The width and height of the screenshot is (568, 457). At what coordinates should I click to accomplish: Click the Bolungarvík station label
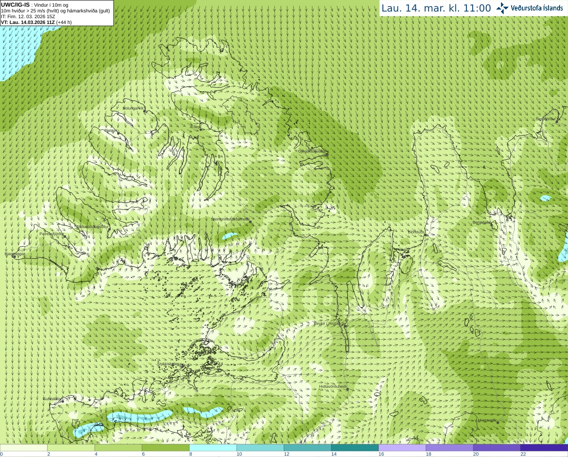tap(134, 108)
